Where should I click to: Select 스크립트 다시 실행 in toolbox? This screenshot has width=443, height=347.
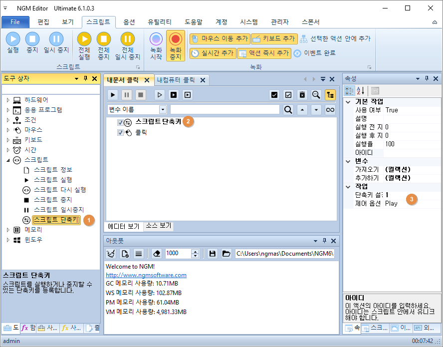pyautogui.click(x=60, y=190)
